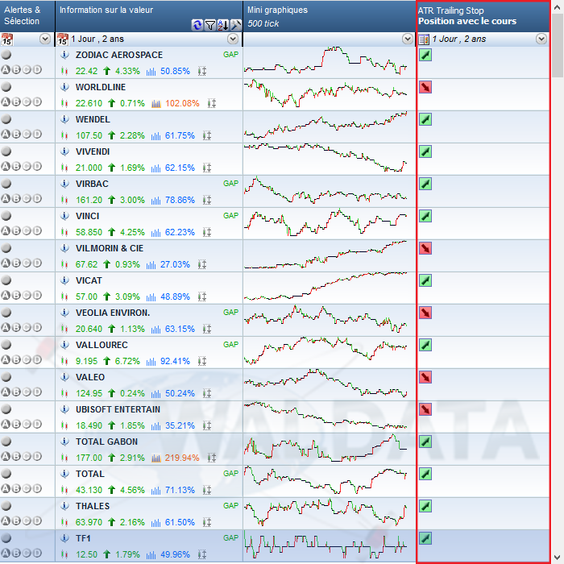Click orange volume icon in WORLDLINE row
The image size is (564, 564).
point(156,104)
